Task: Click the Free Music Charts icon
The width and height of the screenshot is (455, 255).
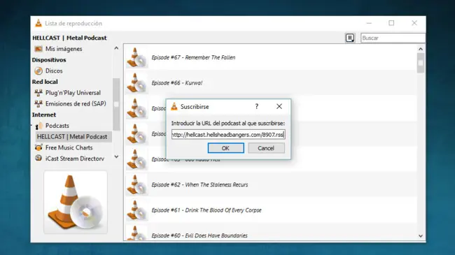Action: pyautogui.click(x=38, y=147)
